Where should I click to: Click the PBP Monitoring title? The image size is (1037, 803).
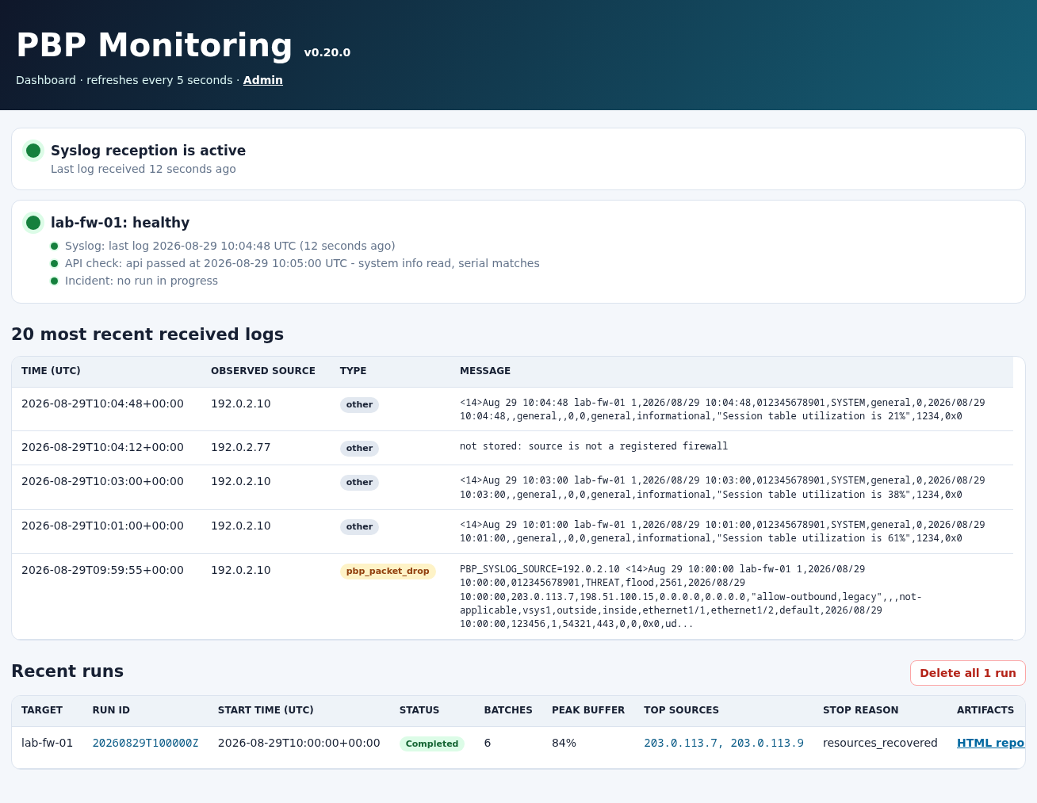154,45
